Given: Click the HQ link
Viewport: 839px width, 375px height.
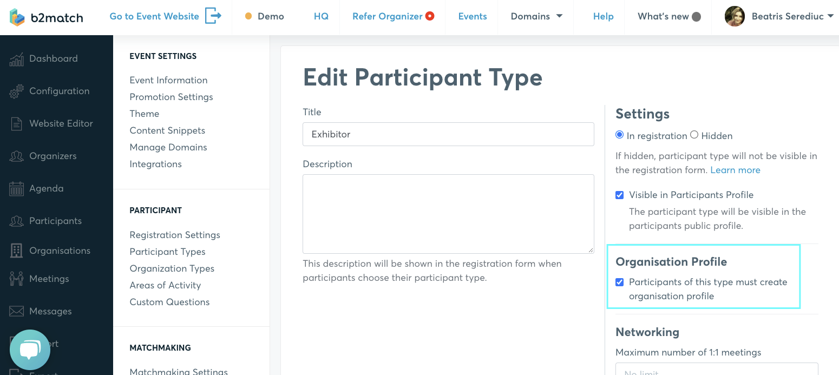Looking at the screenshot, I should point(321,16).
